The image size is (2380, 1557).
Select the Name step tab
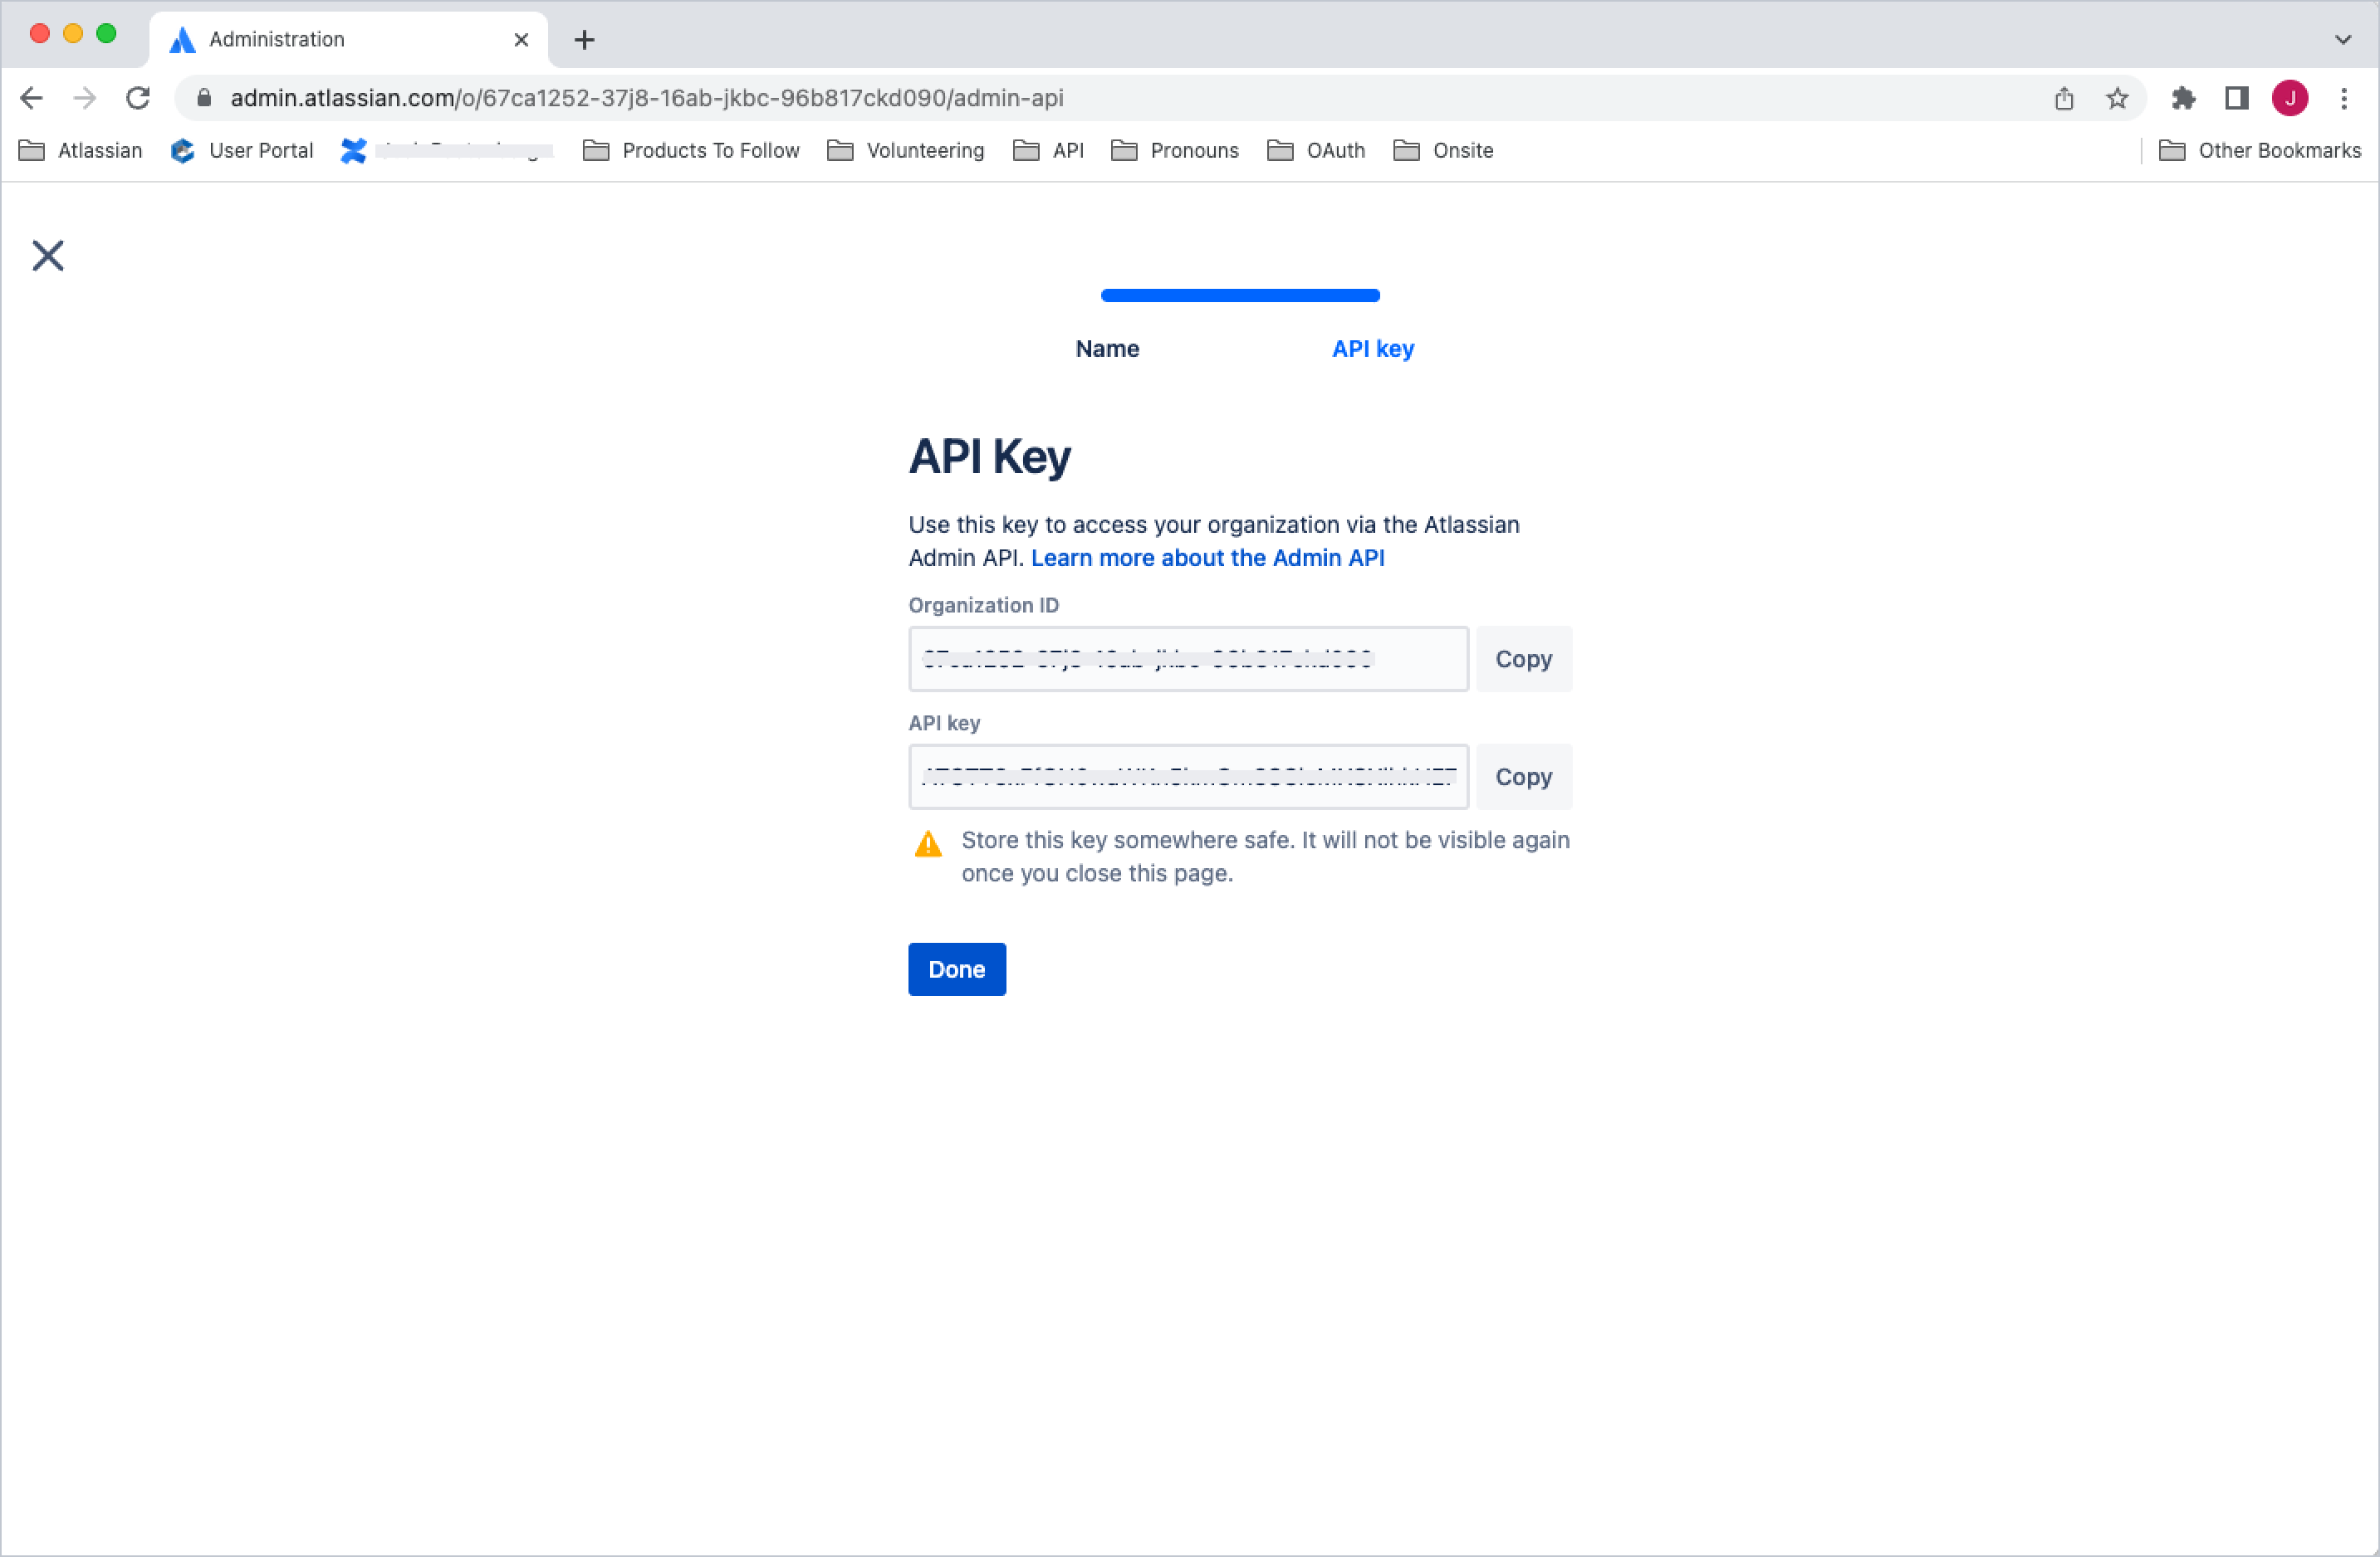coord(1108,348)
